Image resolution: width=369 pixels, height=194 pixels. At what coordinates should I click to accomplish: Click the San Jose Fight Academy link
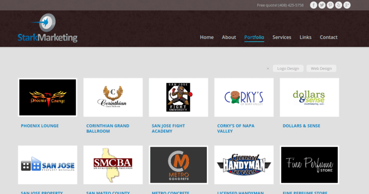(168, 129)
